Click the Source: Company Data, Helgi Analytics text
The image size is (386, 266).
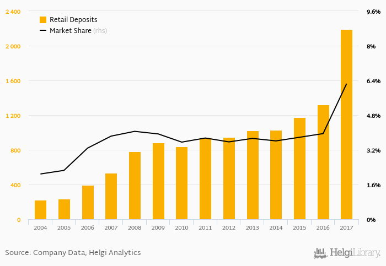pyautogui.click(x=73, y=253)
